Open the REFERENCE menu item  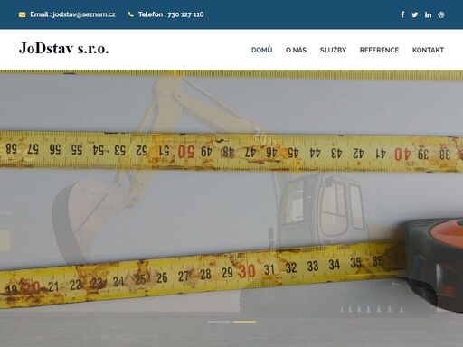(x=379, y=50)
